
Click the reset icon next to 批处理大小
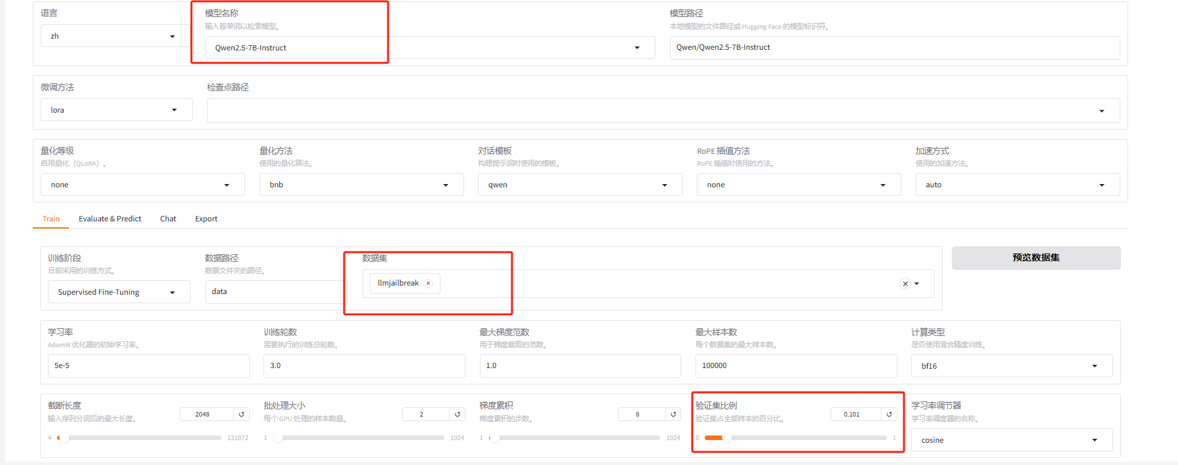(x=458, y=415)
